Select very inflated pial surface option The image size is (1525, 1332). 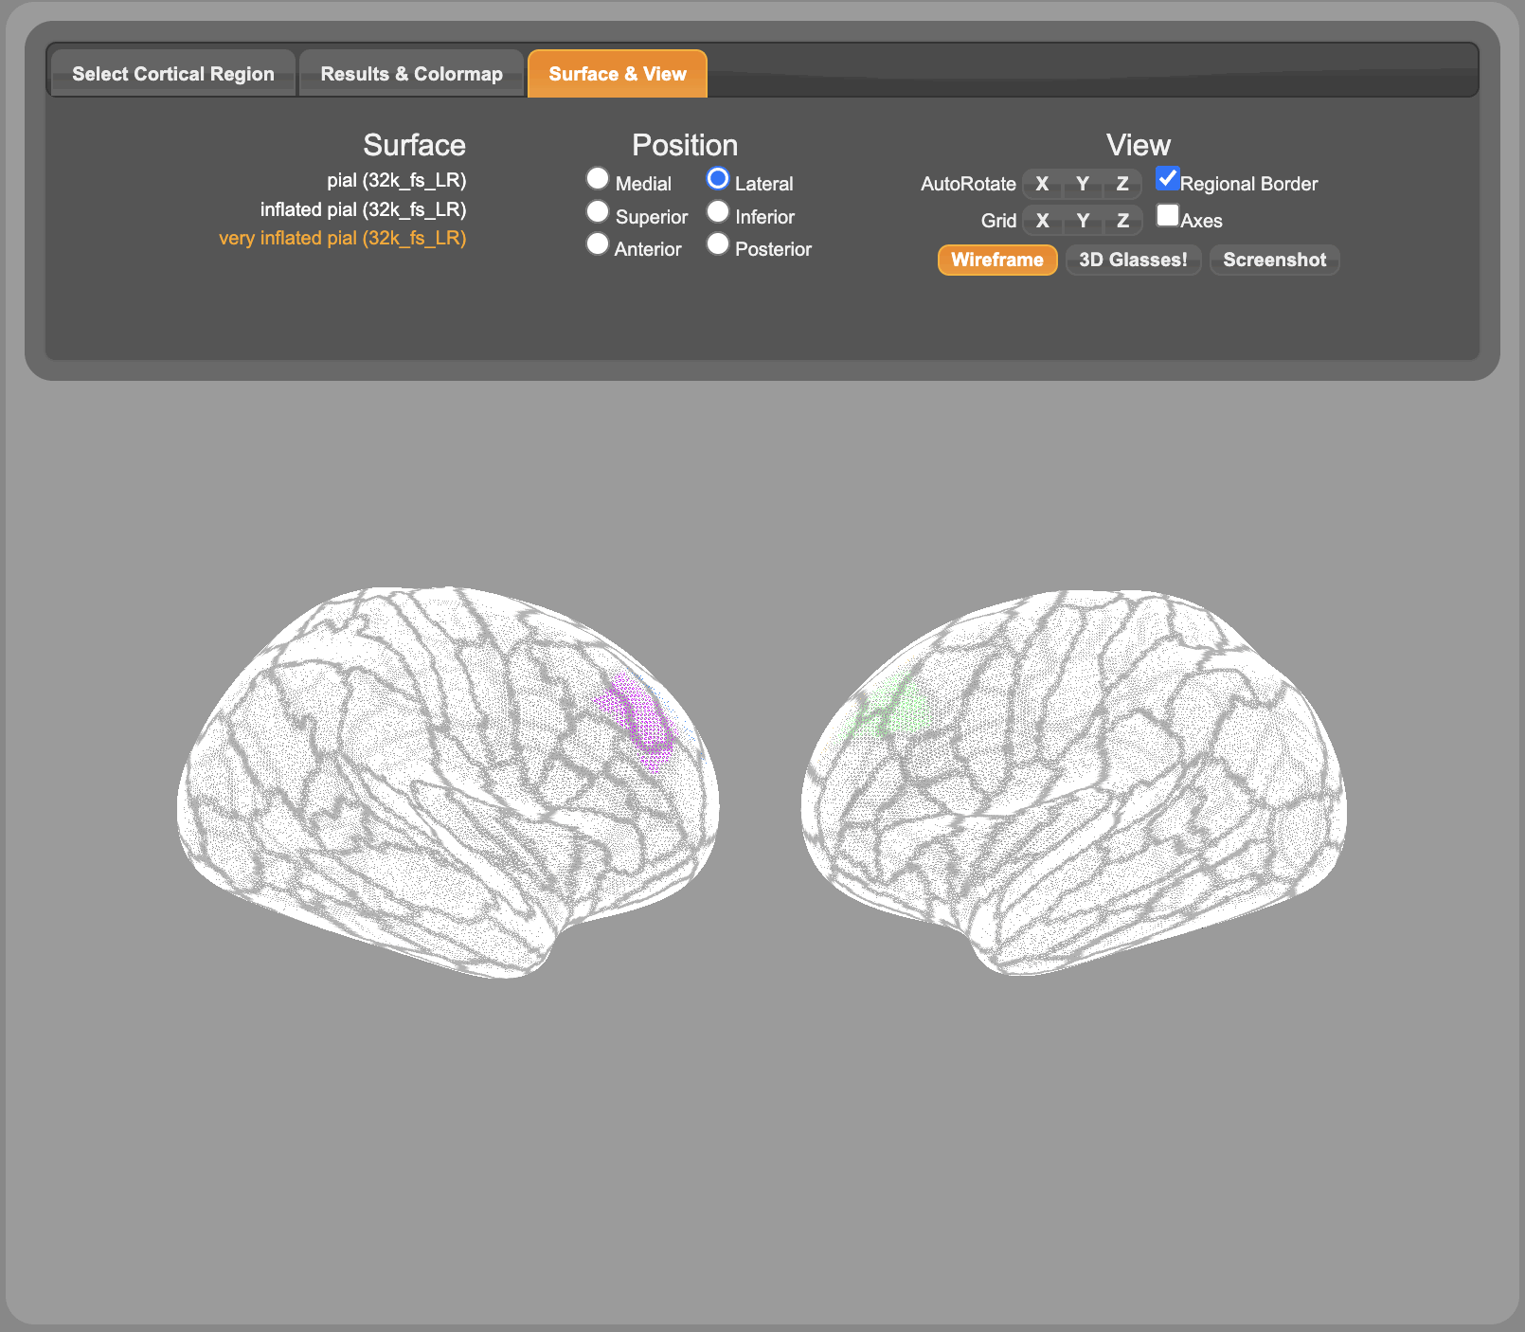tap(342, 238)
